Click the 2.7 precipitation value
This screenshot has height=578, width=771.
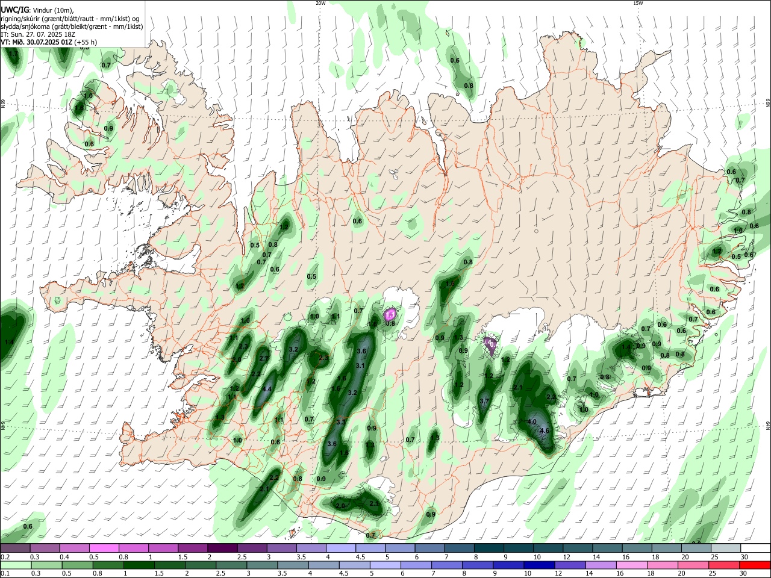[264, 358]
